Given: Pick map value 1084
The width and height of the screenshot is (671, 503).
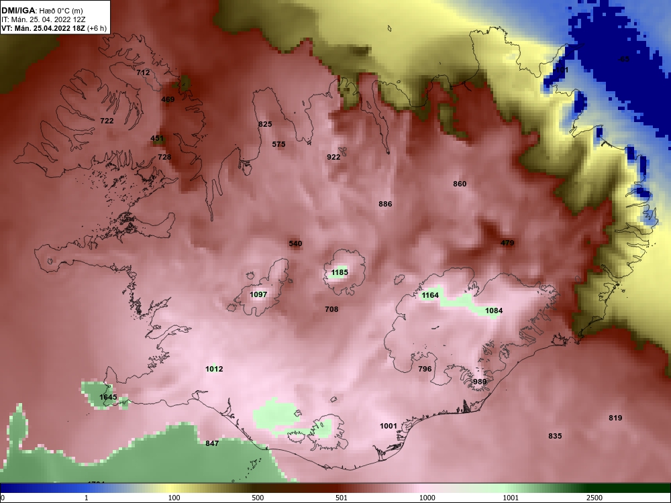Looking at the screenshot, I should 494,311.
